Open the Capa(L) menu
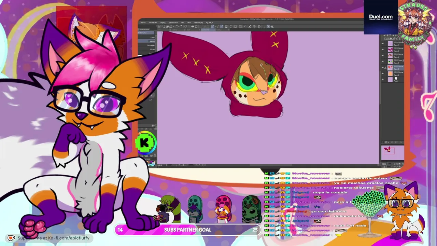Viewport: 437px width, 246px height. click(x=163, y=23)
